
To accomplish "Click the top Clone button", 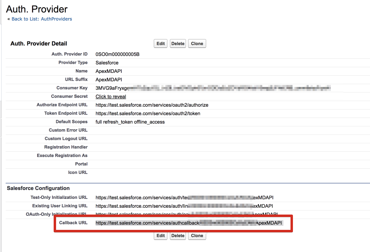I will pyautogui.click(x=197, y=43).
